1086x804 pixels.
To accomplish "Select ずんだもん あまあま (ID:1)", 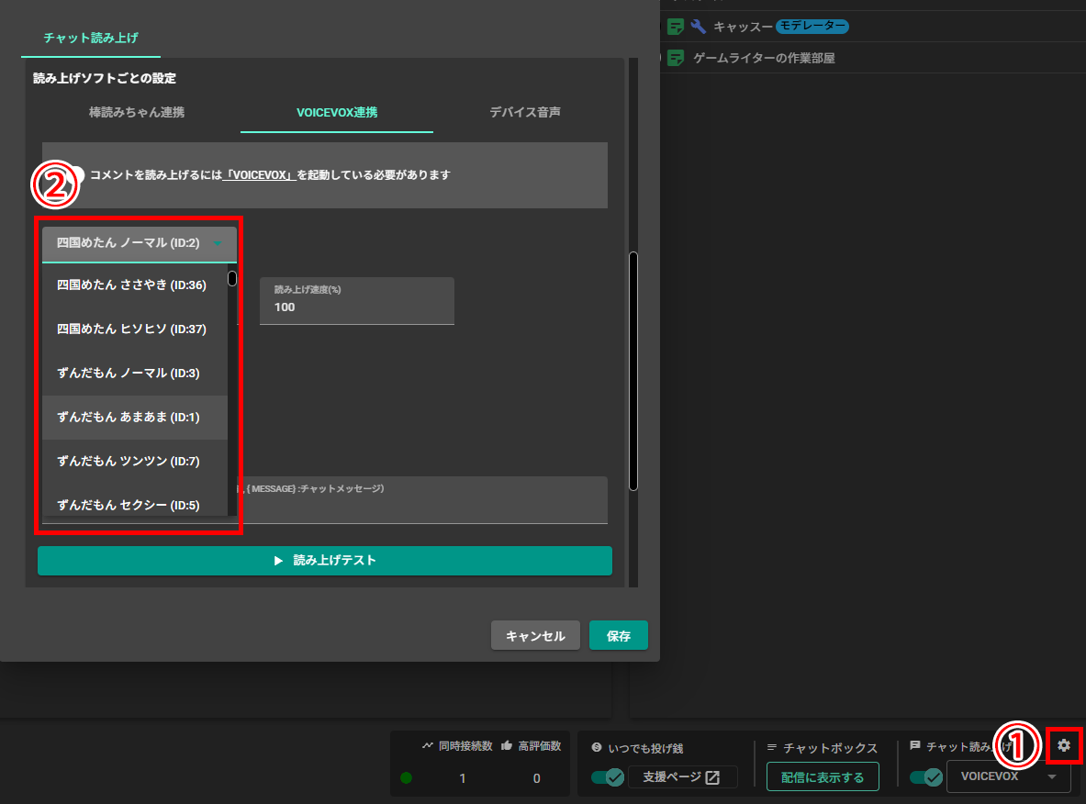I will point(134,417).
